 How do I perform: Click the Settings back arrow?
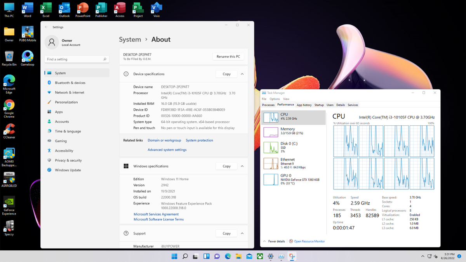click(x=47, y=27)
